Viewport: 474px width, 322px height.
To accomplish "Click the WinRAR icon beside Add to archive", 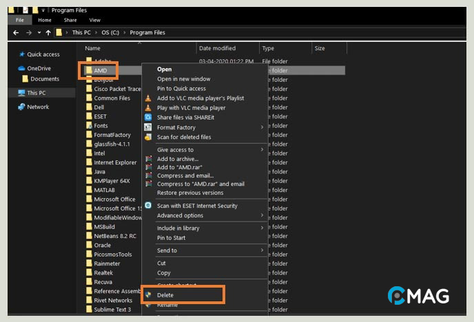I will pyautogui.click(x=148, y=159).
